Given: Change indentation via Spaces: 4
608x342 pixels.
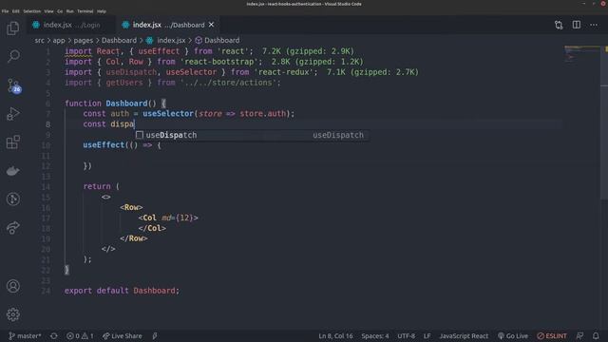Looking at the screenshot, I should pos(375,335).
